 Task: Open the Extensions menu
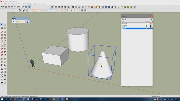pos(37,4)
